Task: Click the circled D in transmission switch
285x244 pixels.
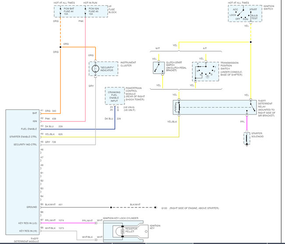Action: click(207, 77)
